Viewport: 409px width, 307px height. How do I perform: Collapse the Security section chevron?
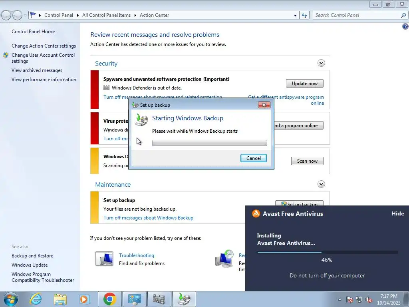click(x=321, y=63)
